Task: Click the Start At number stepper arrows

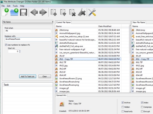Action: (x=20, y=51)
